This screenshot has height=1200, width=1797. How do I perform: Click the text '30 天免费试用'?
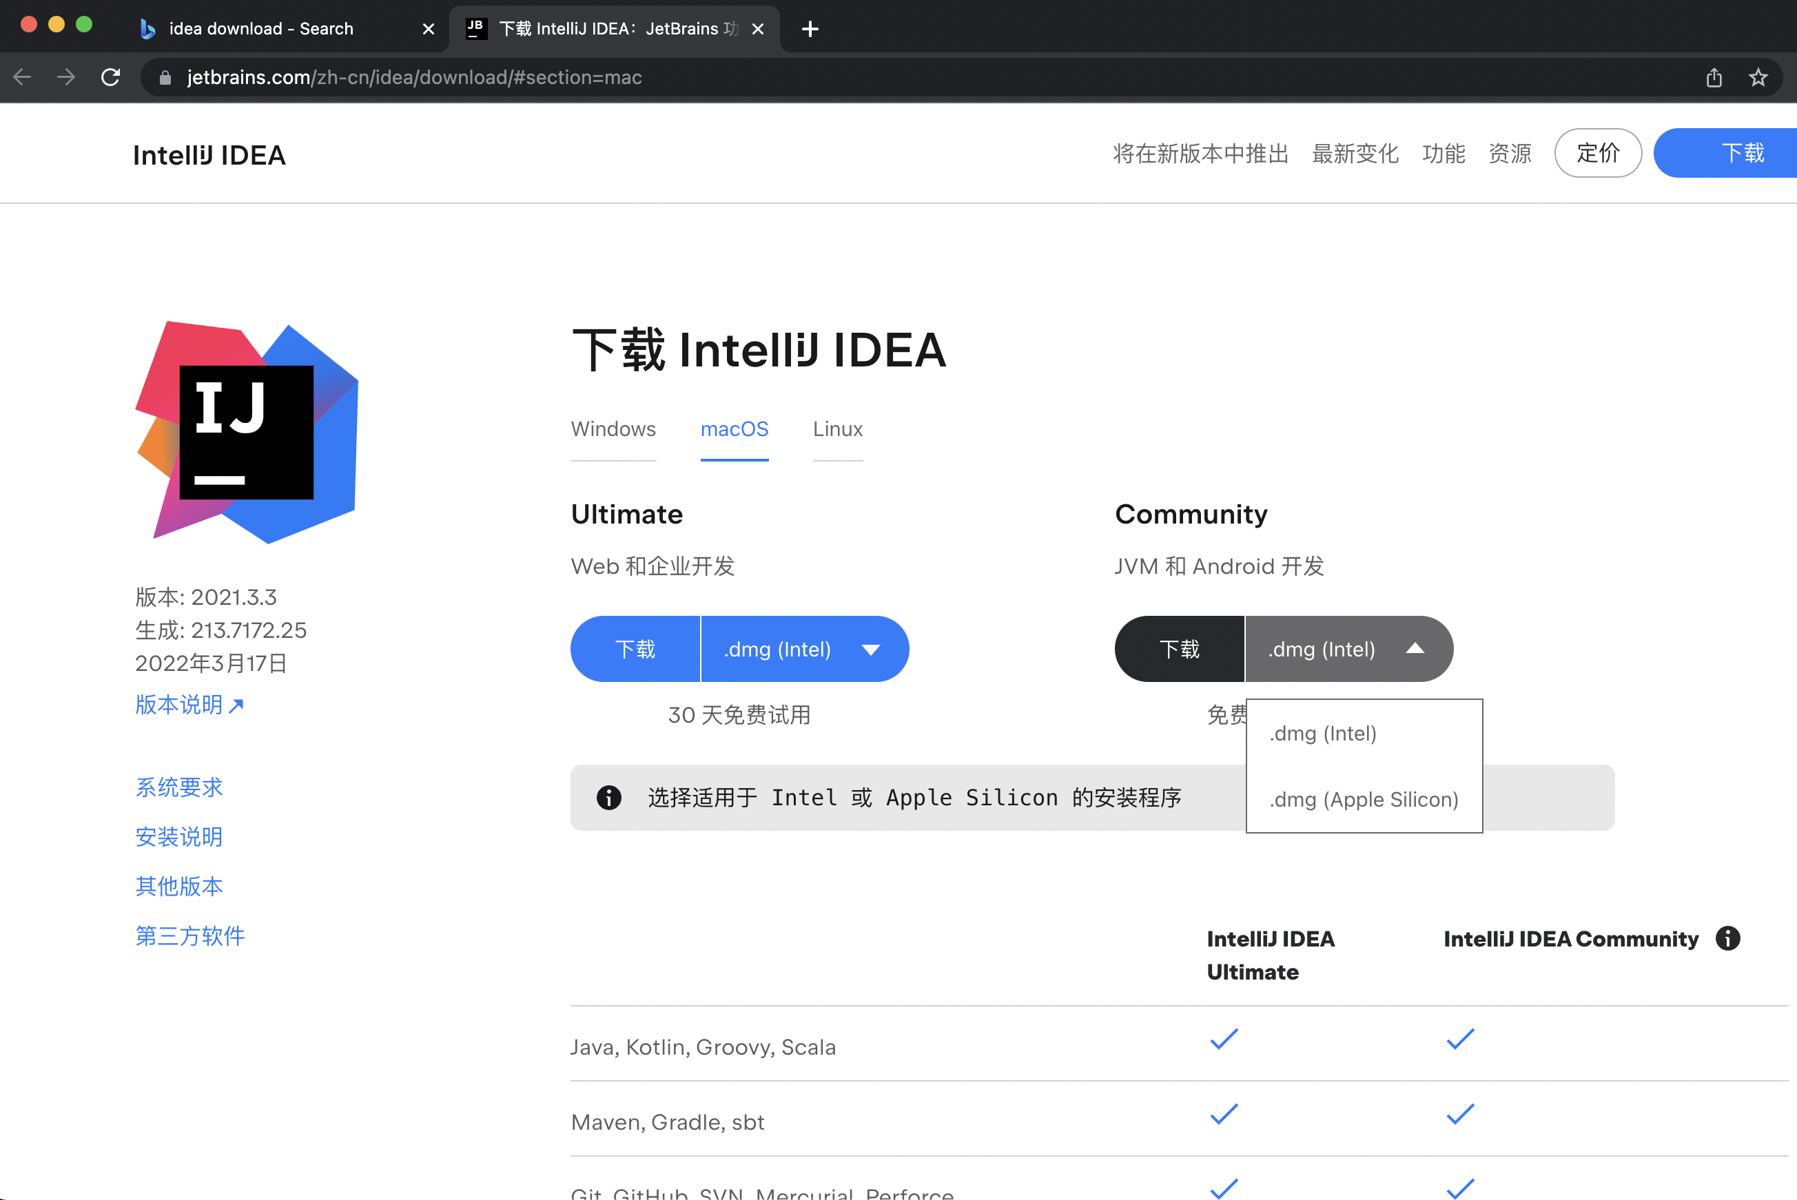(x=739, y=715)
